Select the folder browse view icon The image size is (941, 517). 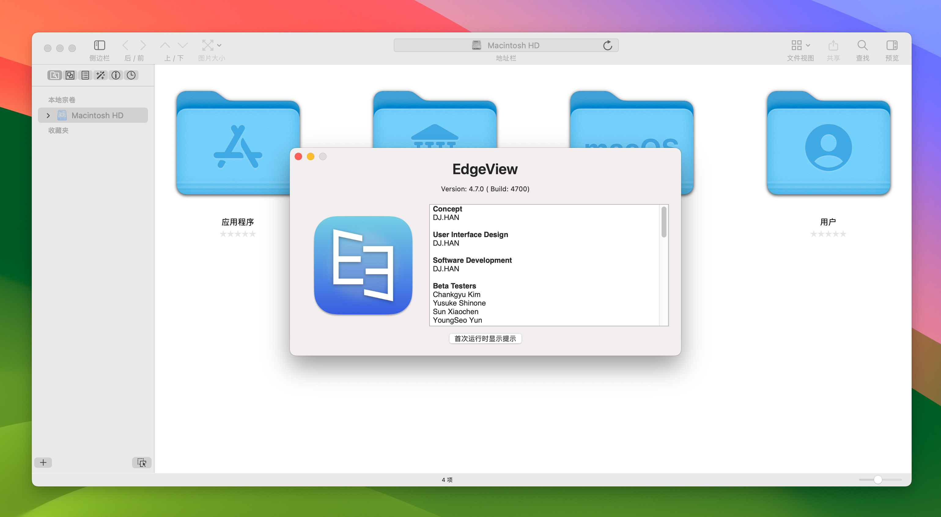[x=54, y=75]
